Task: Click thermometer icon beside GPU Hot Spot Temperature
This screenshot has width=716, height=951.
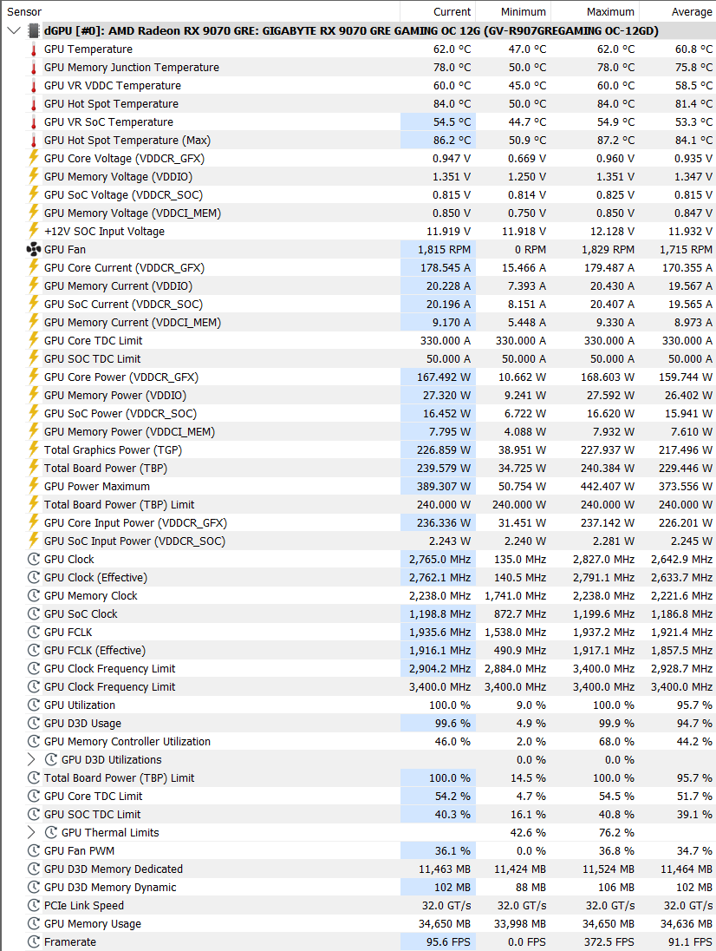Action: (x=34, y=104)
